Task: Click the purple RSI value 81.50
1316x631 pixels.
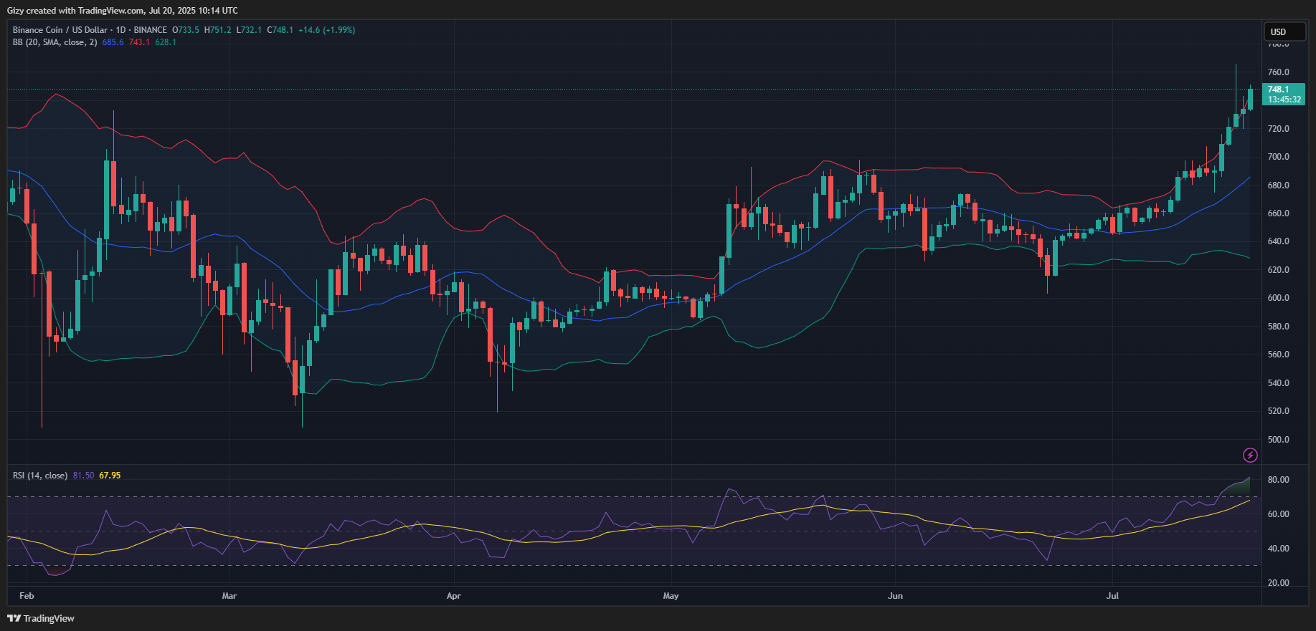Action: [x=83, y=476]
